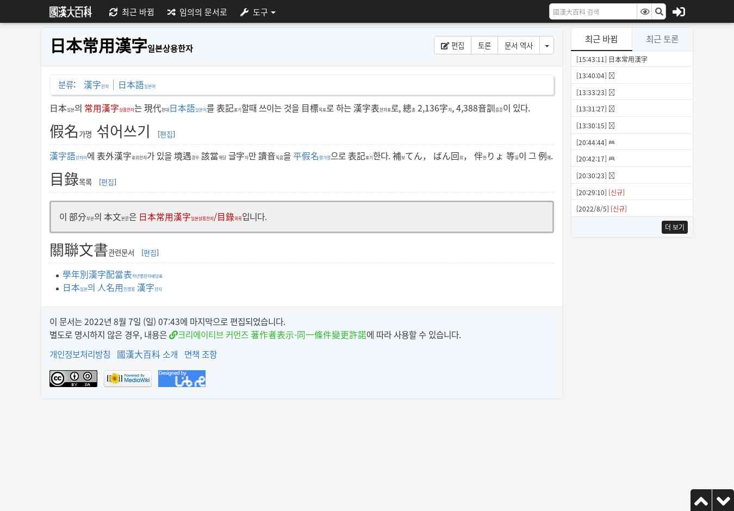Click the 최근 바뀜 refresh icon

(x=113, y=12)
